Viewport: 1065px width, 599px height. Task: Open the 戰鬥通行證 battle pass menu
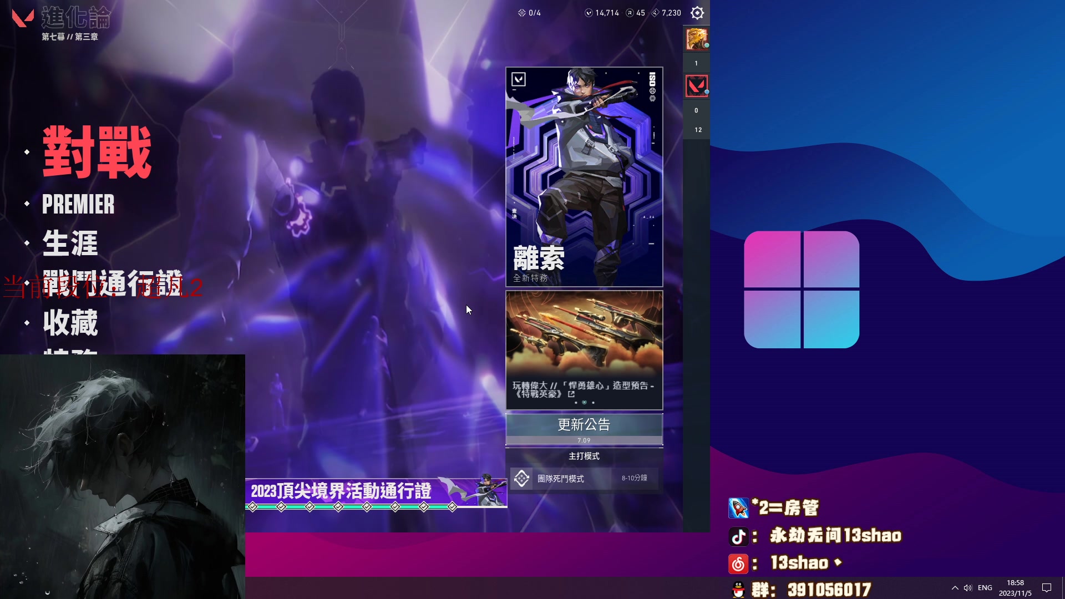(113, 283)
